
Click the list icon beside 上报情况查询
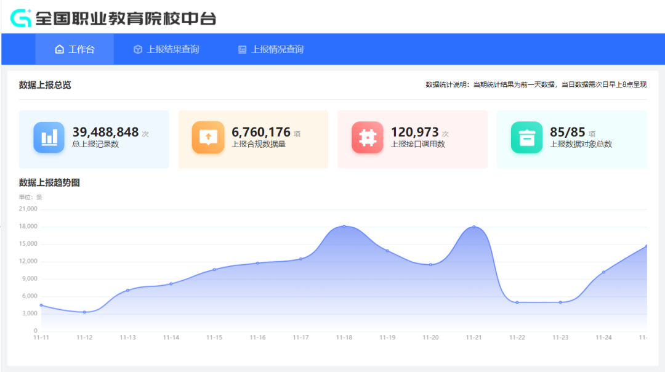(243, 49)
